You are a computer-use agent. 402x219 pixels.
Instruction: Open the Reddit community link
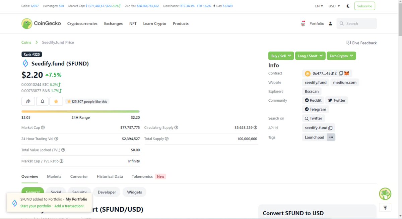click(x=313, y=100)
